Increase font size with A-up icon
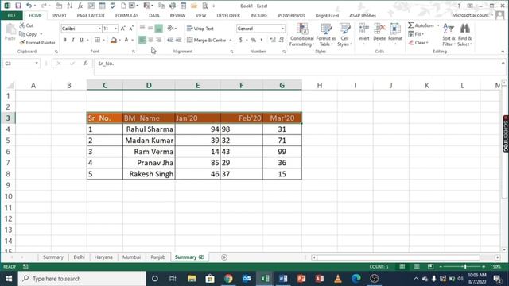 click(x=123, y=29)
